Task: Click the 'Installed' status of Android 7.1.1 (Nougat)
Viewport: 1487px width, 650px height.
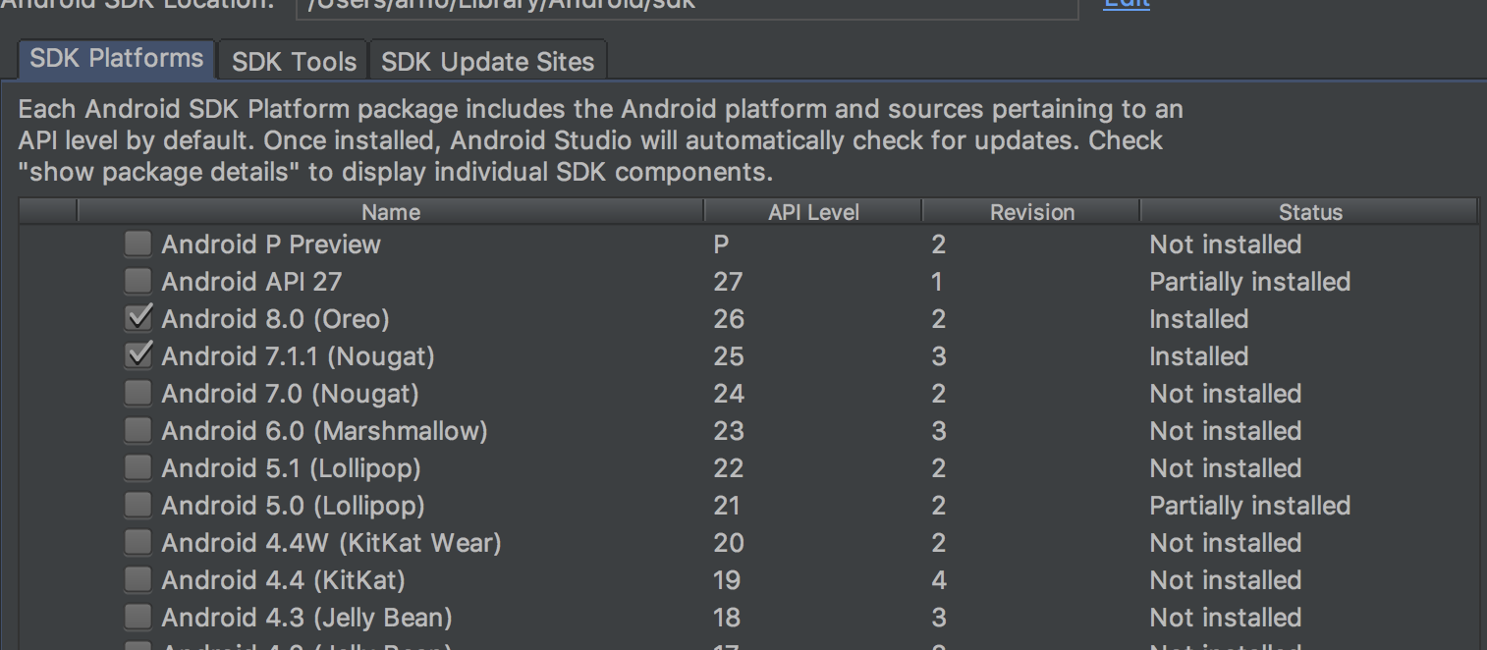Action: click(x=1199, y=356)
